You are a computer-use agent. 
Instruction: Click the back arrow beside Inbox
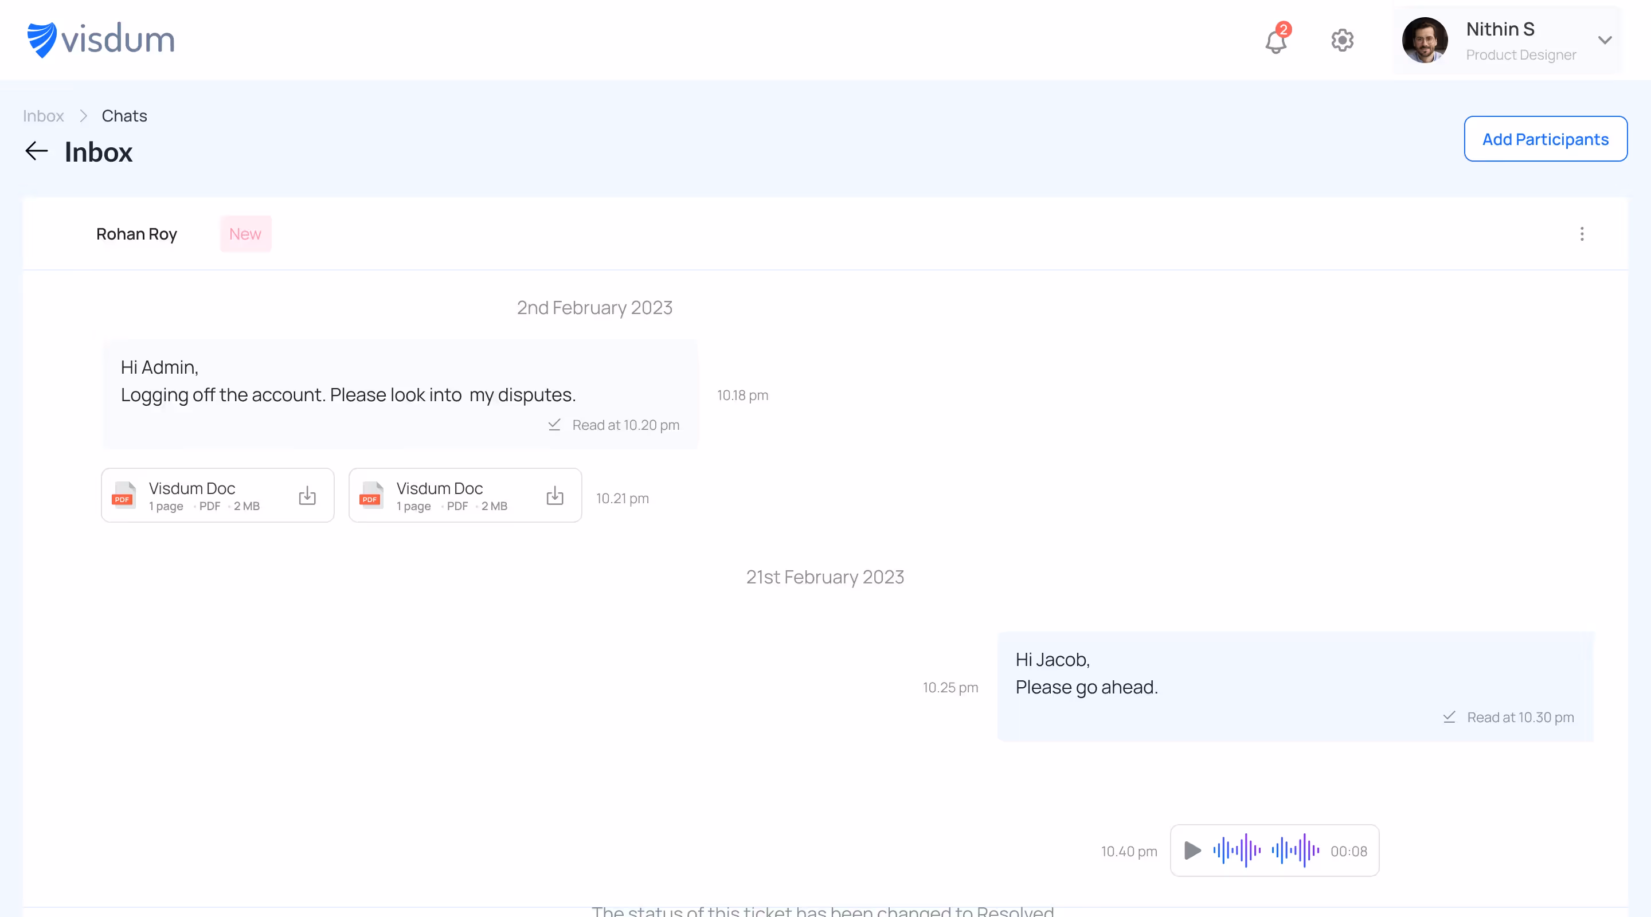point(37,151)
